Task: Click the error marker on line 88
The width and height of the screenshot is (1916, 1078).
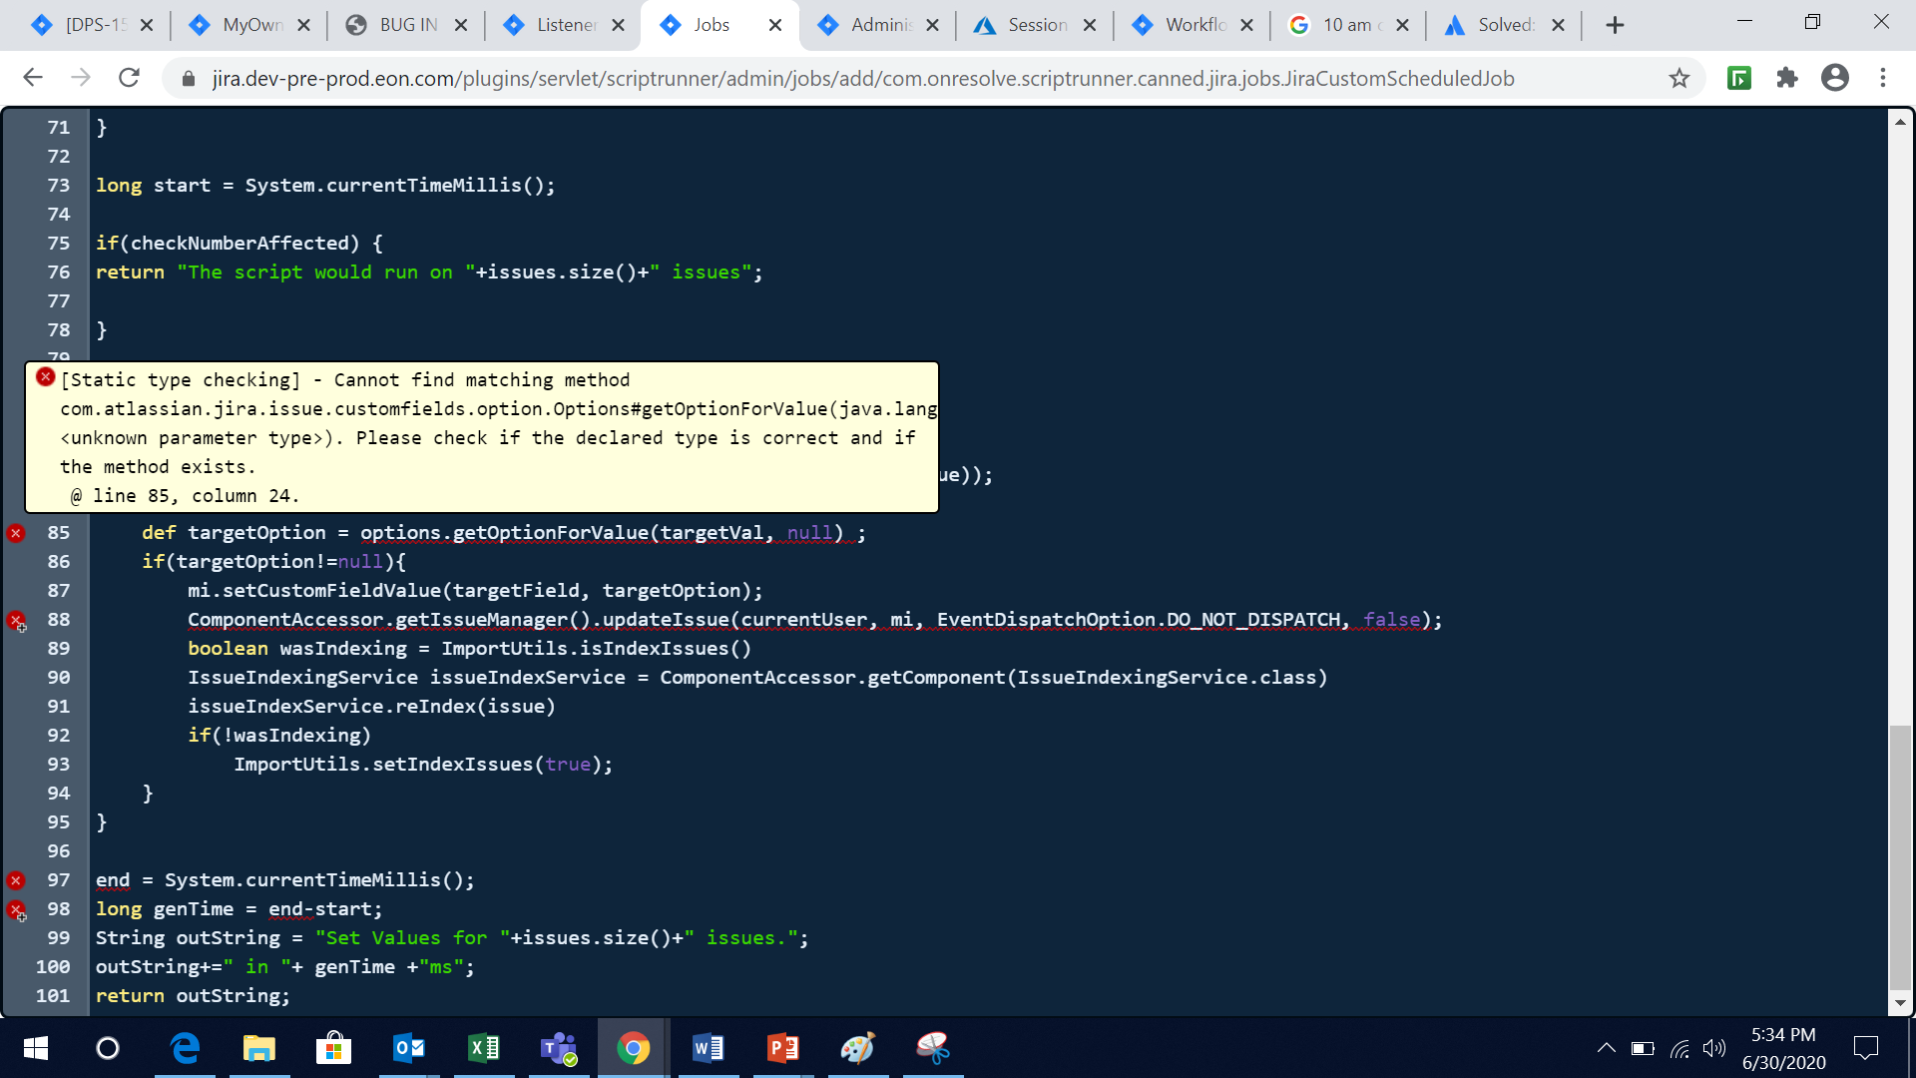Action: (16, 620)
